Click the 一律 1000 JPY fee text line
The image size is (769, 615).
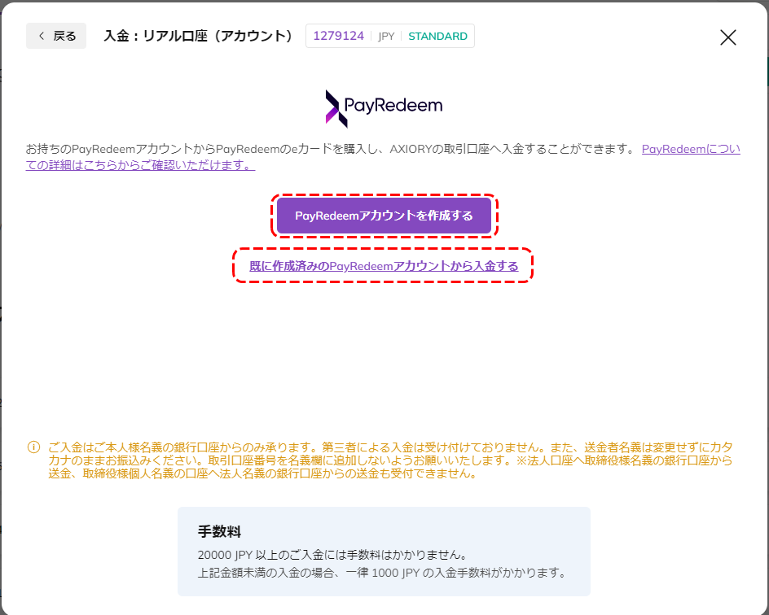tap(381, 573)
